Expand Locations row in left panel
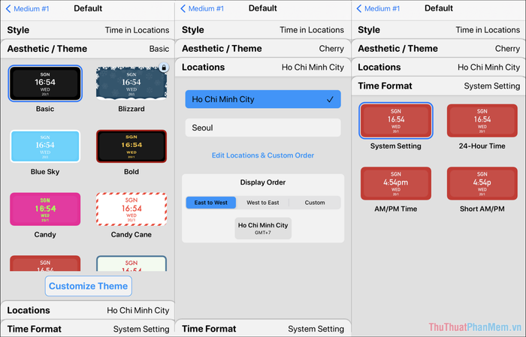The height and width of the screenshot is (337, 526). click(88, 310)
